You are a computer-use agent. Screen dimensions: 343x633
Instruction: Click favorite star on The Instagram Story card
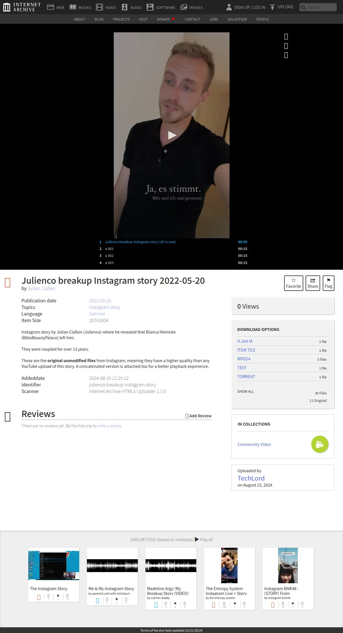pyautogui.click(x=58, y=596)
